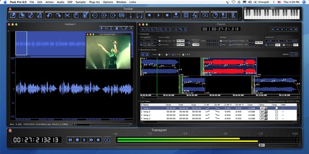Click the Transport record button

click(98, 140)
